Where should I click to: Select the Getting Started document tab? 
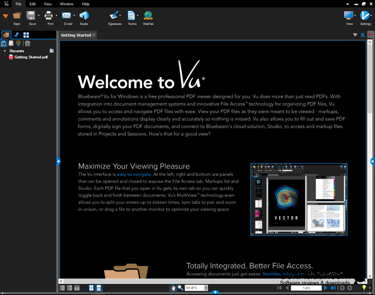tap(76, 35)
